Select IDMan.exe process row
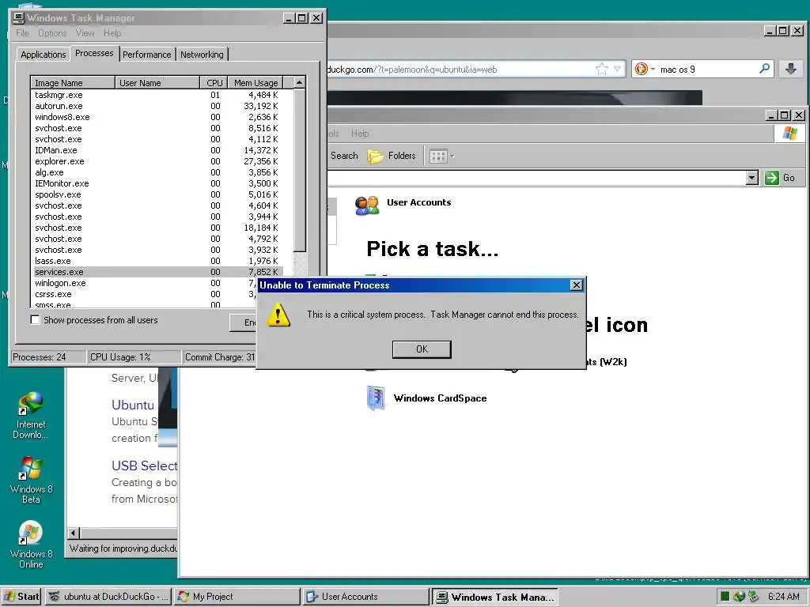The width and height of the screenshot is (810, 607). [157, 150]
